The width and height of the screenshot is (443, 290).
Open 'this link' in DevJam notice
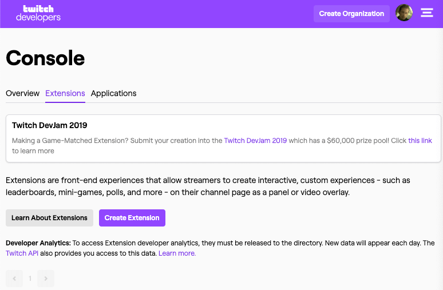[420, 141]
